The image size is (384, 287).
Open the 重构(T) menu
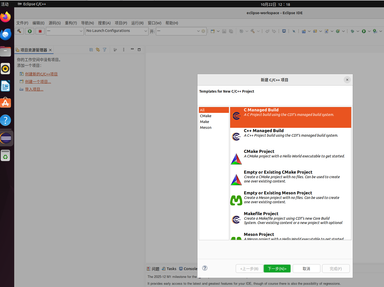tap(71, 23)
